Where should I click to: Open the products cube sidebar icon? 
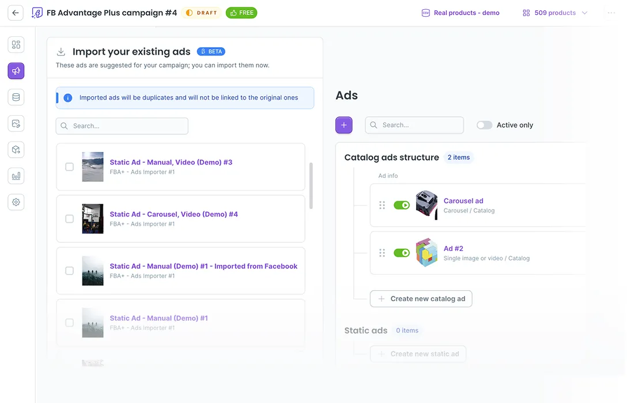tap(16, 149)
